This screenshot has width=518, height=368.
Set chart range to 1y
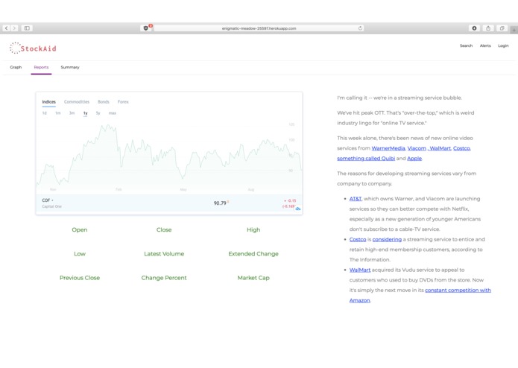pyautogui.click(x=85, y=113)
